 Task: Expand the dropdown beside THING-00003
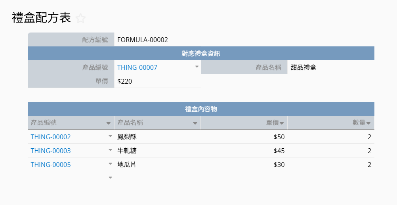111,150
